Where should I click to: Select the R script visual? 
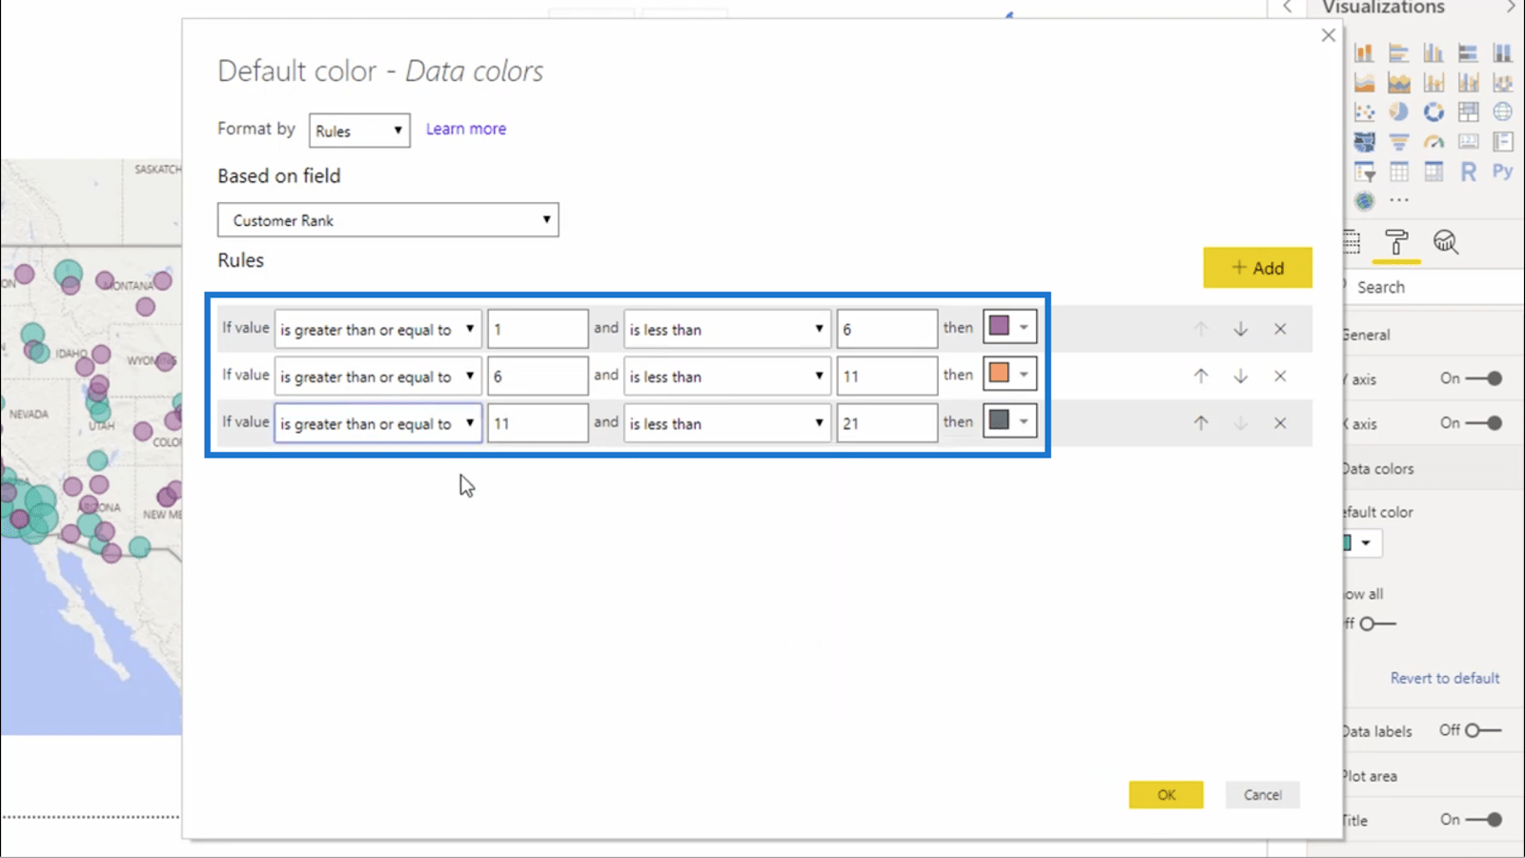[x=1468, y=172]
